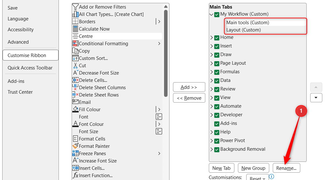Click the New Tab button
Viewport: 330px width, 180px height.
[x=221, y=168]
